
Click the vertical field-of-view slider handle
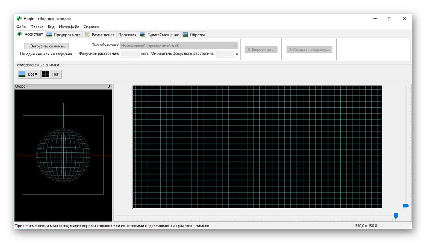(x=405, y=206)
